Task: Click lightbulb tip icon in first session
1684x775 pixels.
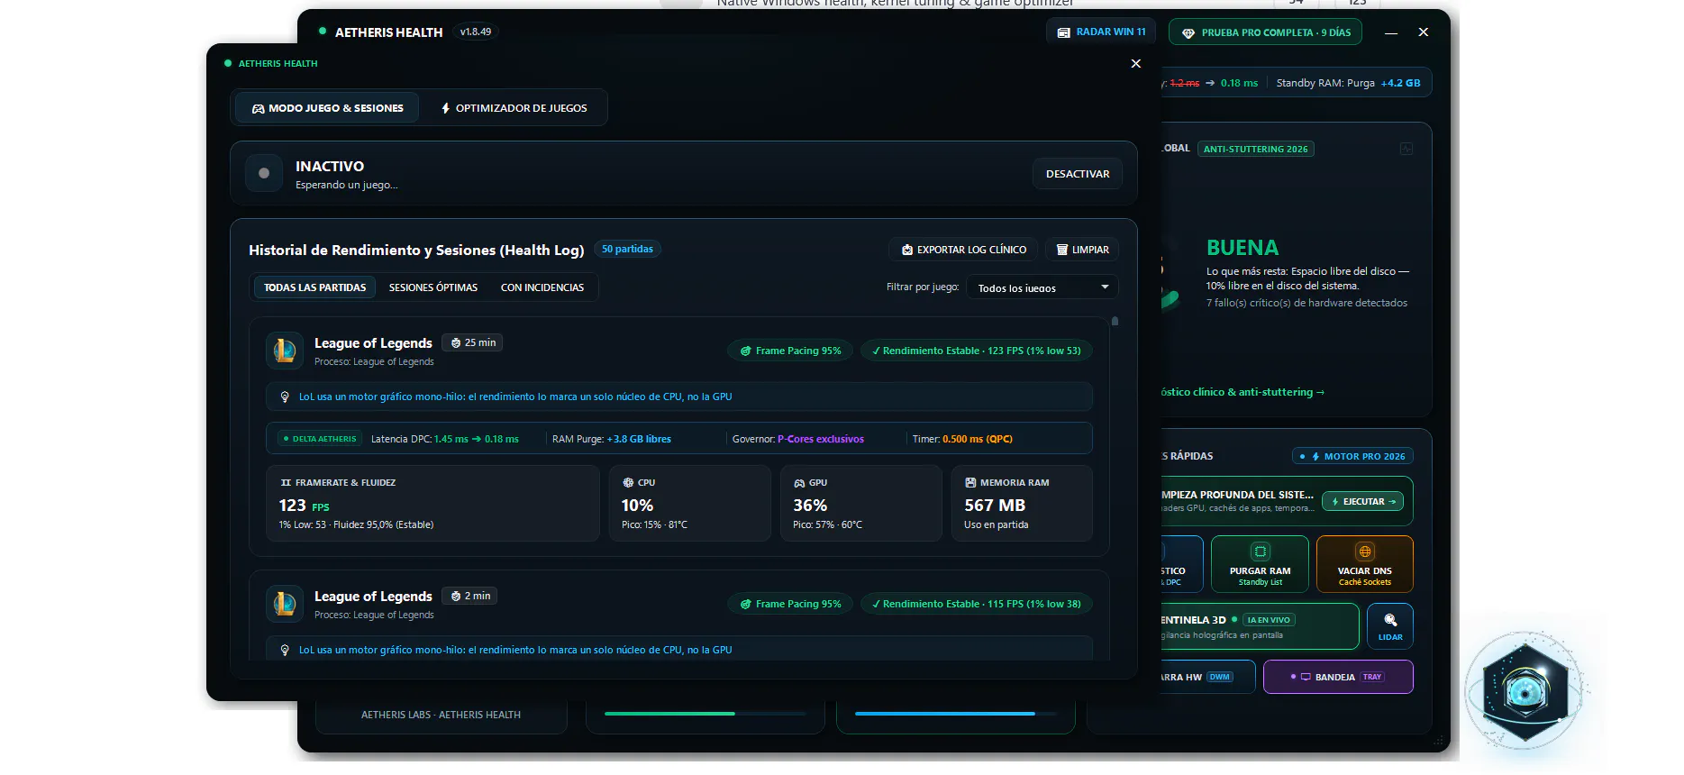Action: [x=285, y=397]
